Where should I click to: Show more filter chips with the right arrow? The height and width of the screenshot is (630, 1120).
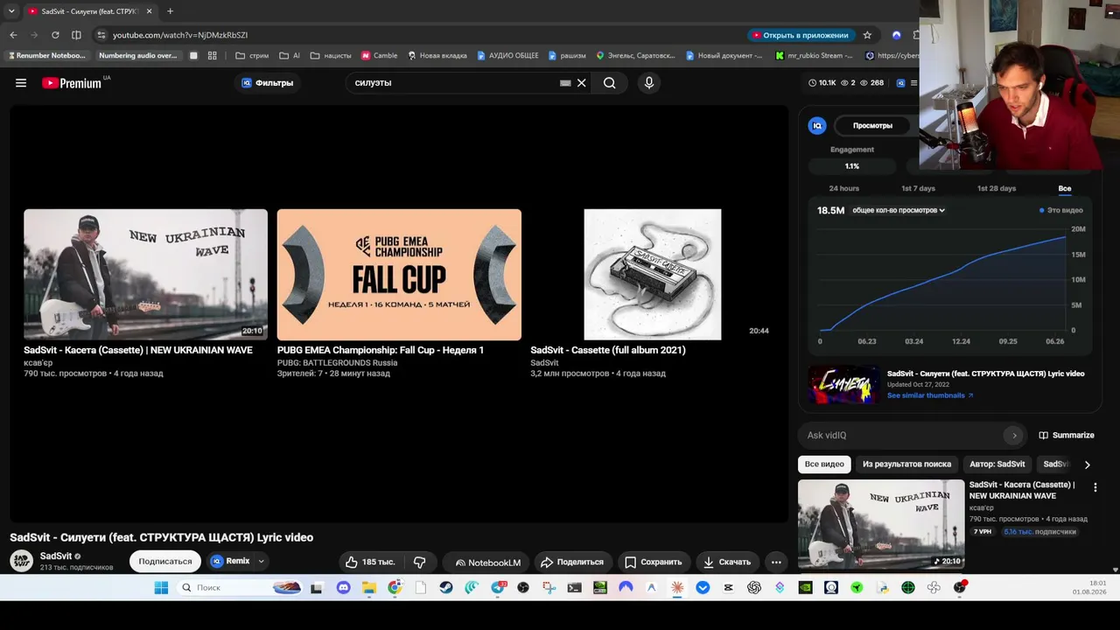(x=1088, y=465)
